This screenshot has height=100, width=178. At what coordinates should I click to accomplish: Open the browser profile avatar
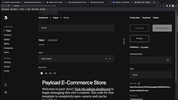[x=173, y=6]
